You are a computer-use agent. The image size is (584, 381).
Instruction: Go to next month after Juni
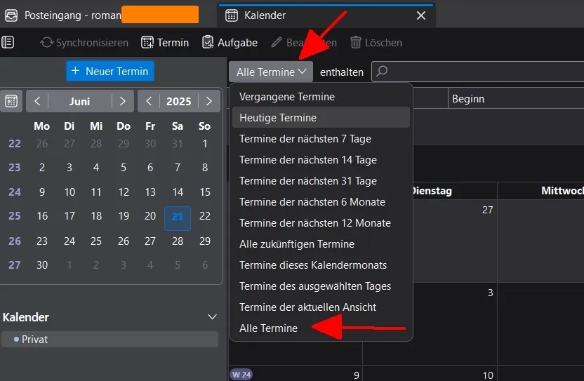point(123,101)
